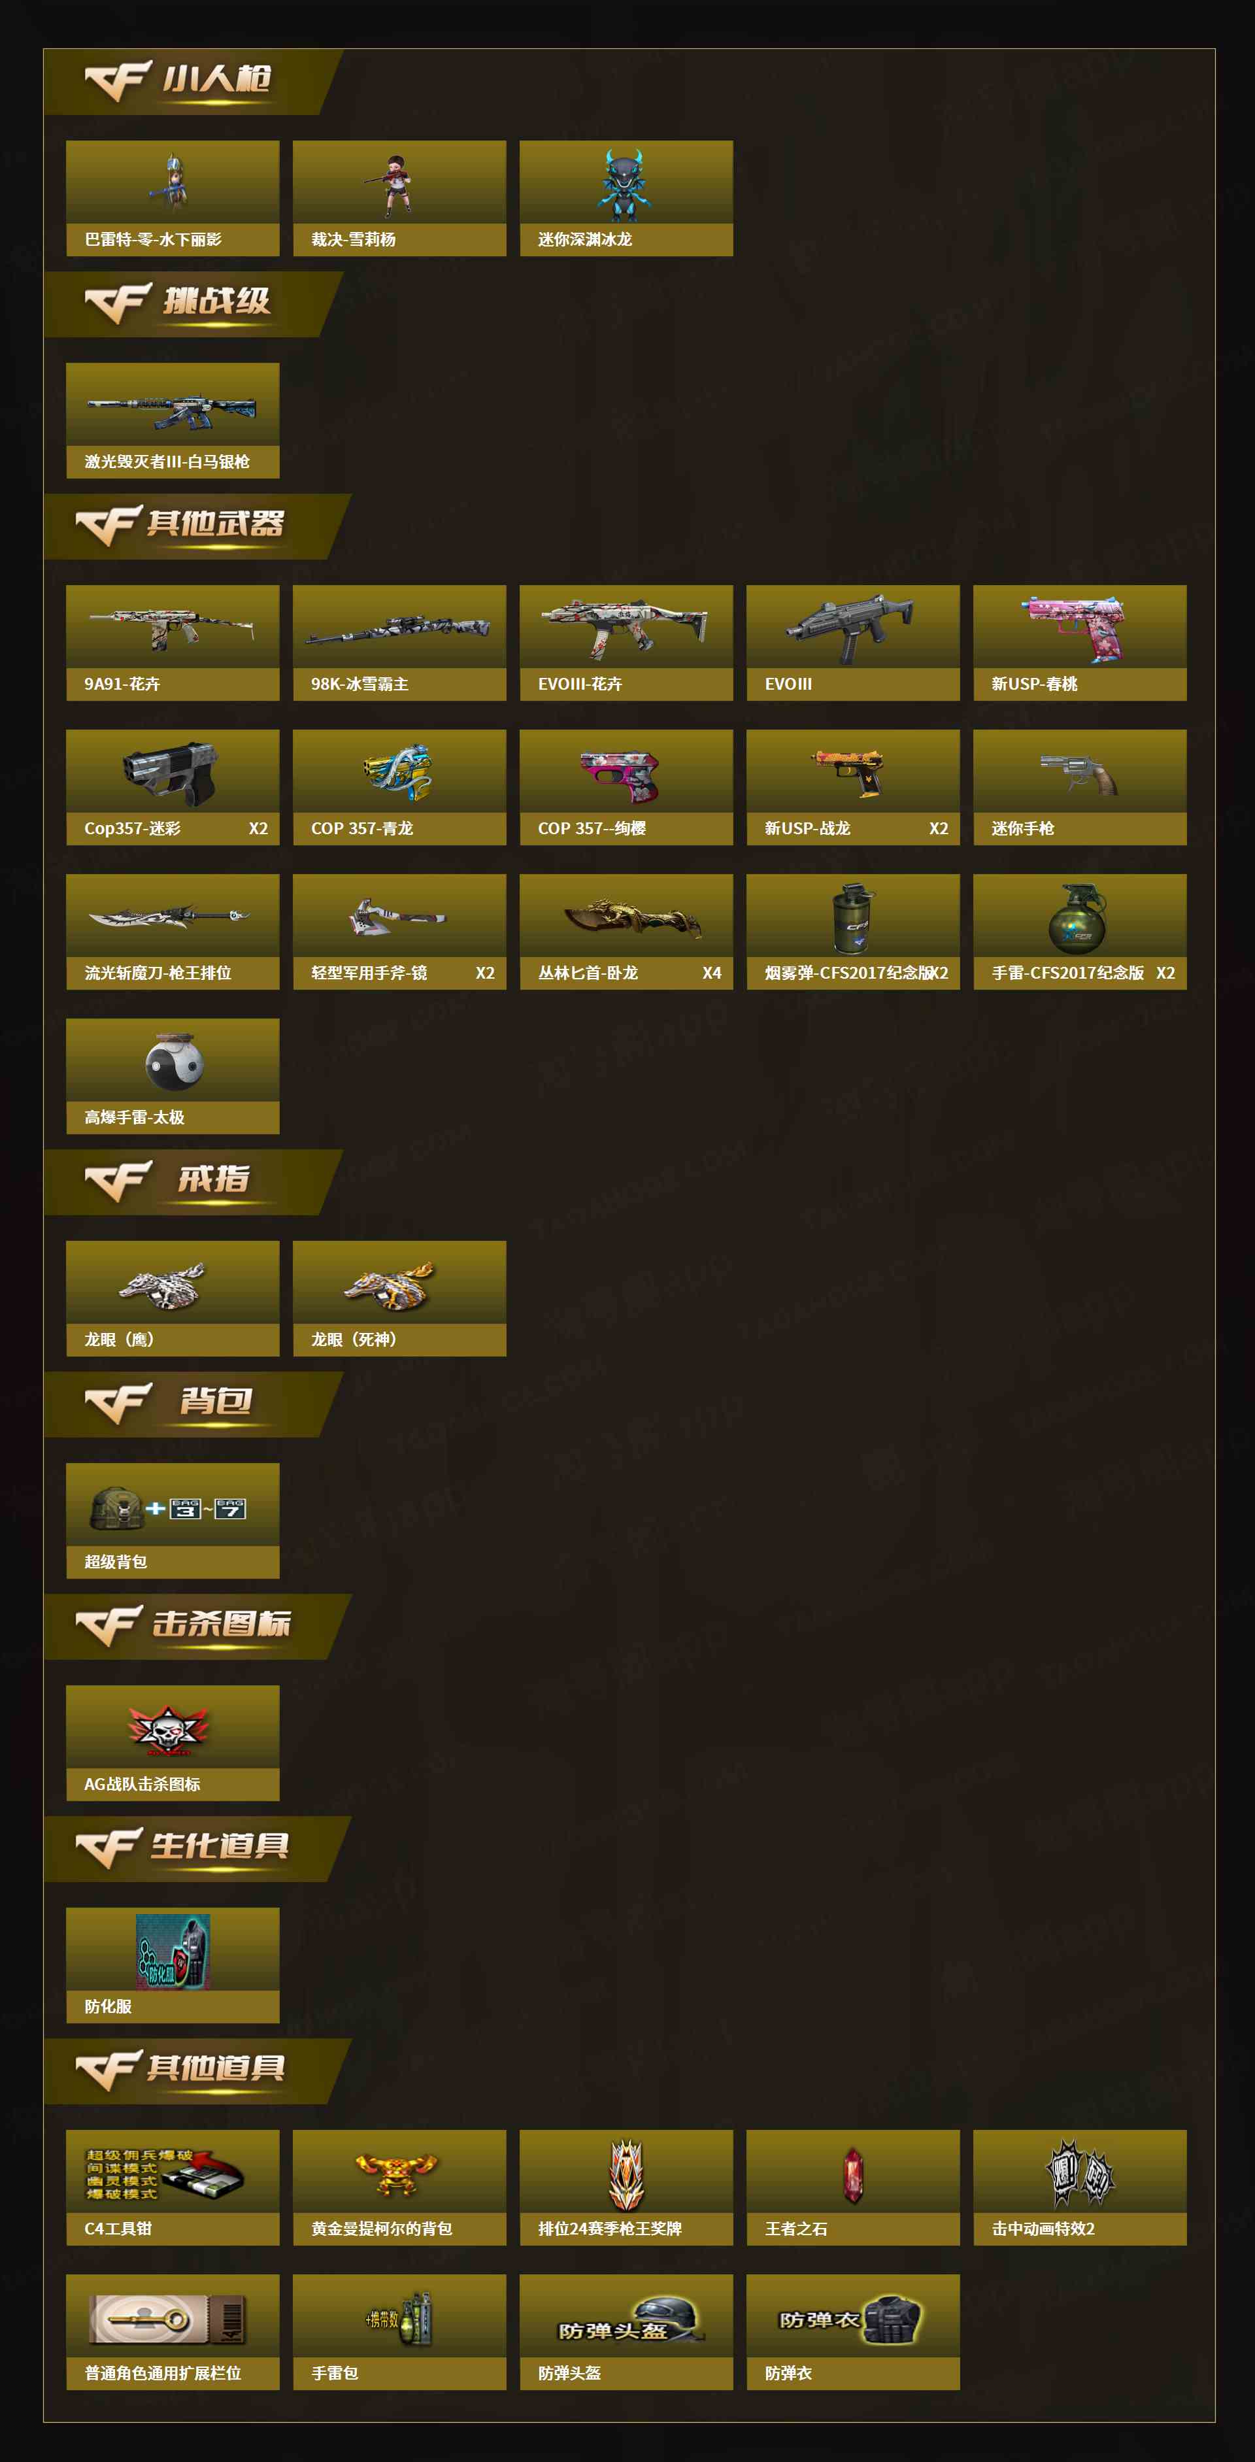This screenshot has width=1255, height=2462.
Task: Choose the 98K-冰雪霸主 sniper rifle
Action: 399,642
